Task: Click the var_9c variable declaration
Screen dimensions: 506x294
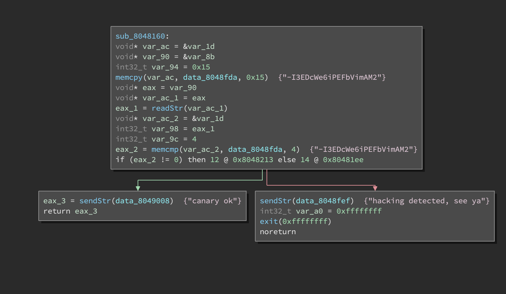Action: coord(165,139)
